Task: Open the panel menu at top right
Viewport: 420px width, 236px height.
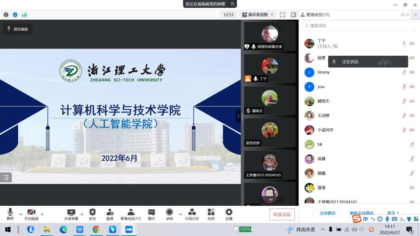Action: 415,15
